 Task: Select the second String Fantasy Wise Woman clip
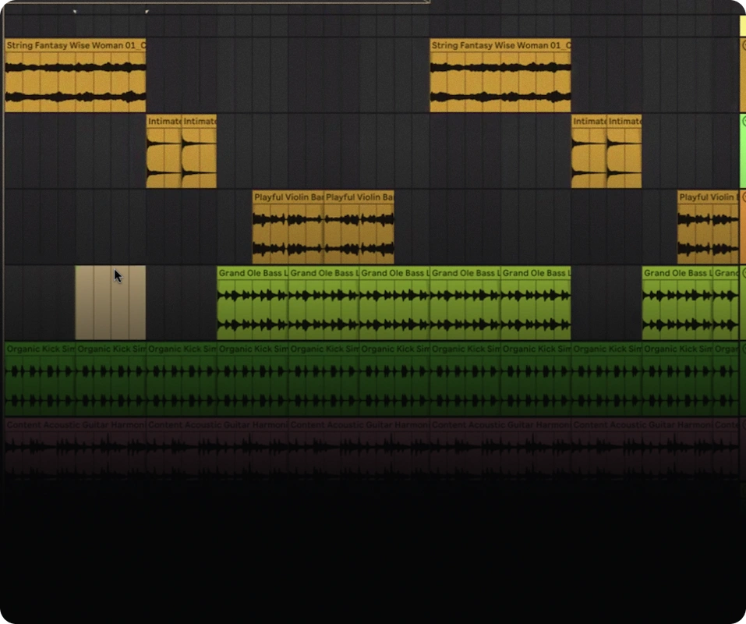[500, 75]
